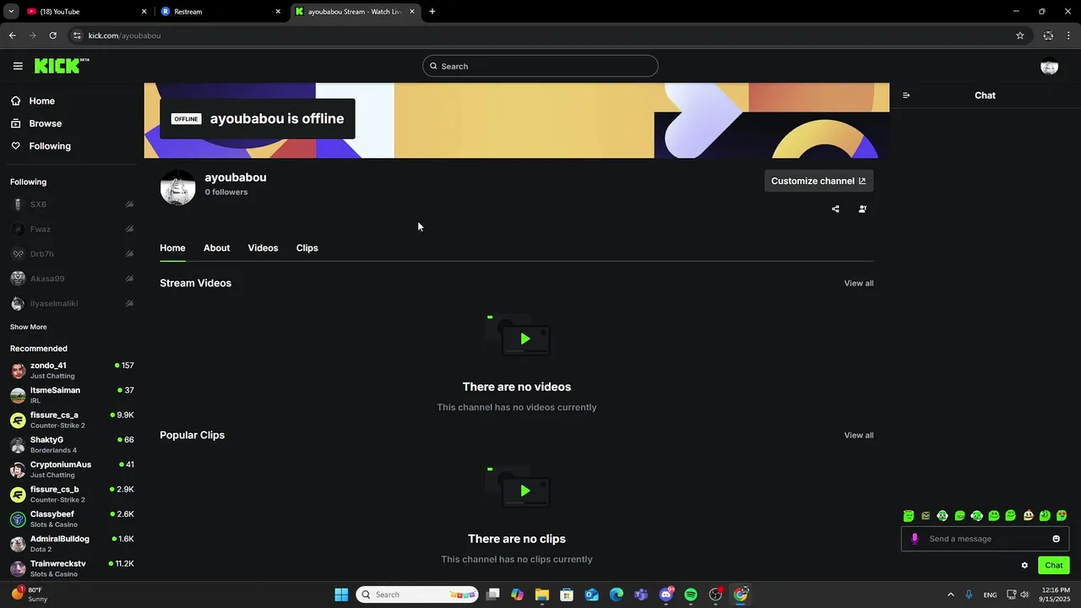
Task: Click View all for Stream Videos
Action: click(x=859, y=283)
